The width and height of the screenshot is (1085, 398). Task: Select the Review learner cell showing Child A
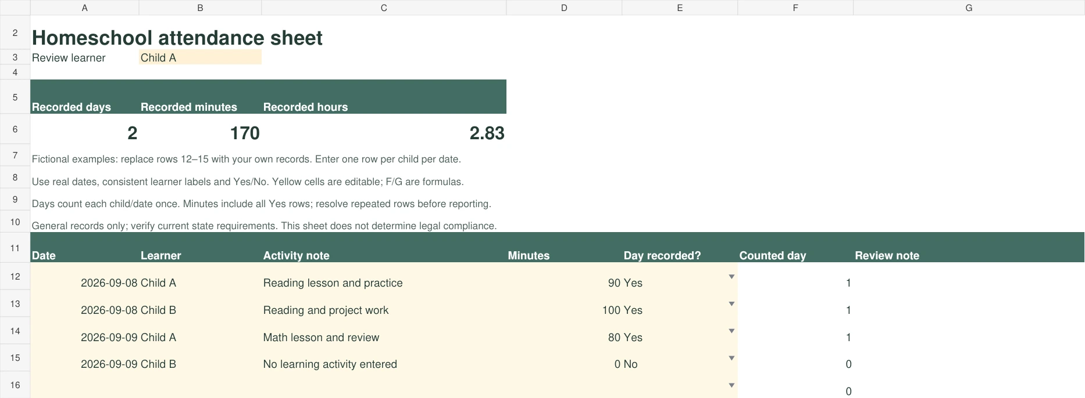[200, 57]
